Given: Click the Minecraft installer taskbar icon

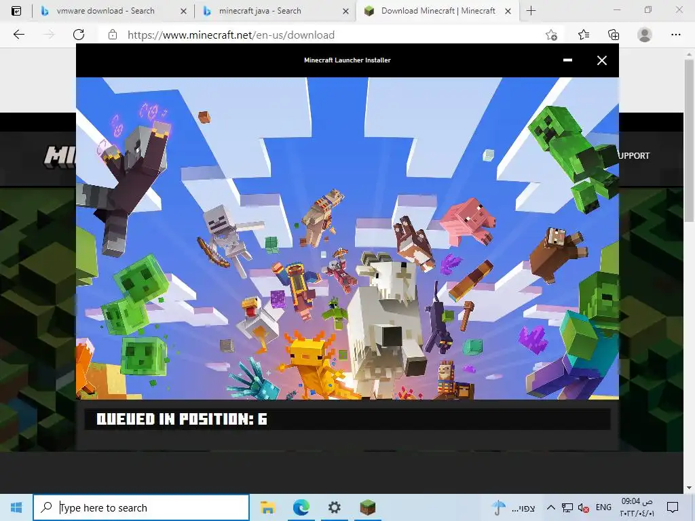Looking at the screenshot, I should [x=367, y=507].
